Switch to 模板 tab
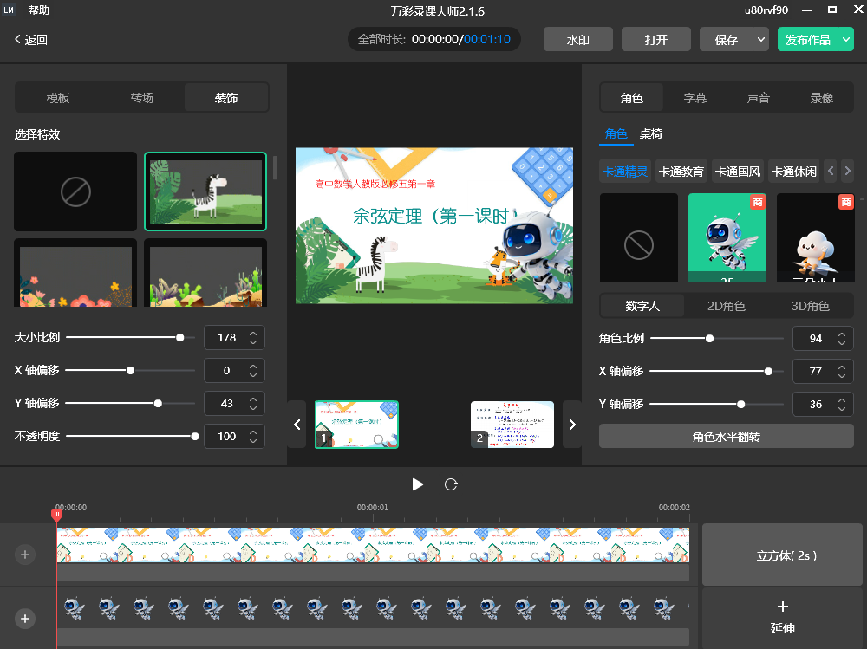This screenshot has width=867, height=649. (x=58, y=98)
